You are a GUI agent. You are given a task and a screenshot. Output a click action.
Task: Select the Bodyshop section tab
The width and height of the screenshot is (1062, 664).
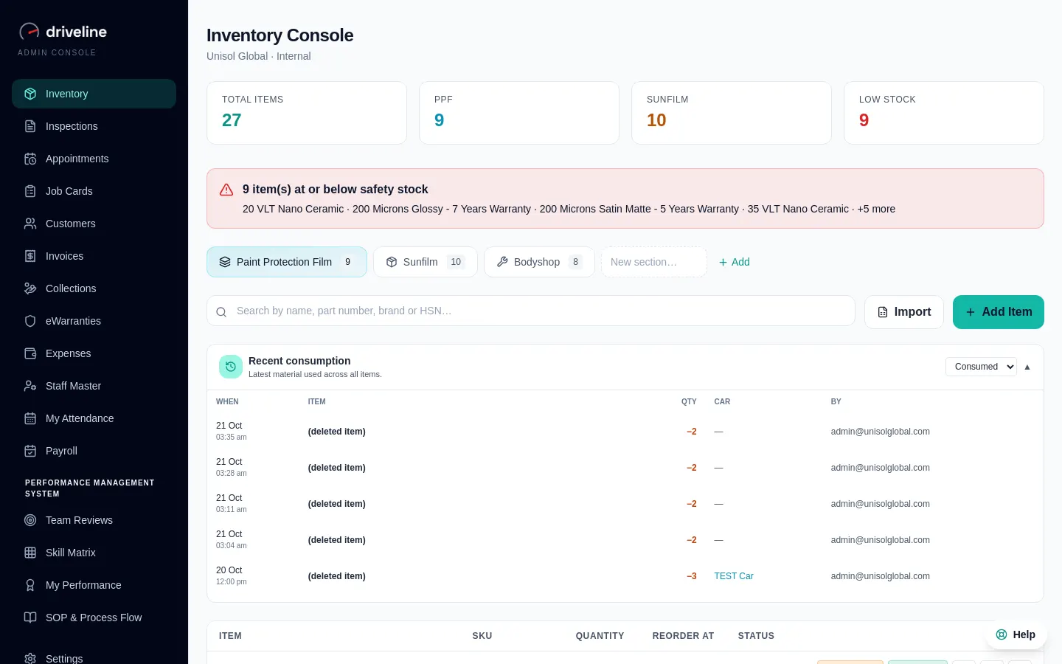[539, 262]
